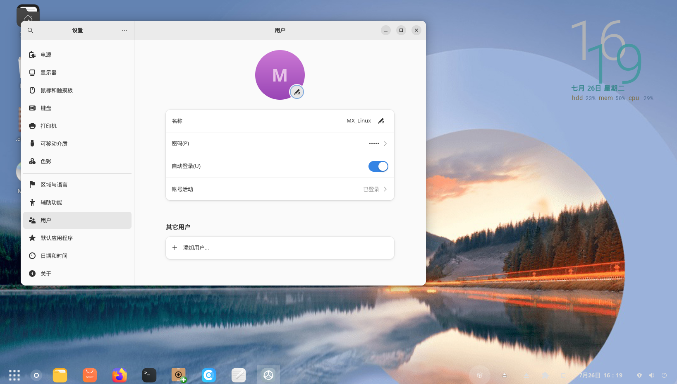Open the Settings three-dot menu
Image resolution: width=677 pixels, height=384 pixels.
click(124, 30)
